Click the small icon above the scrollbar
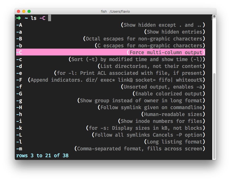 click(x=214, y=16)
